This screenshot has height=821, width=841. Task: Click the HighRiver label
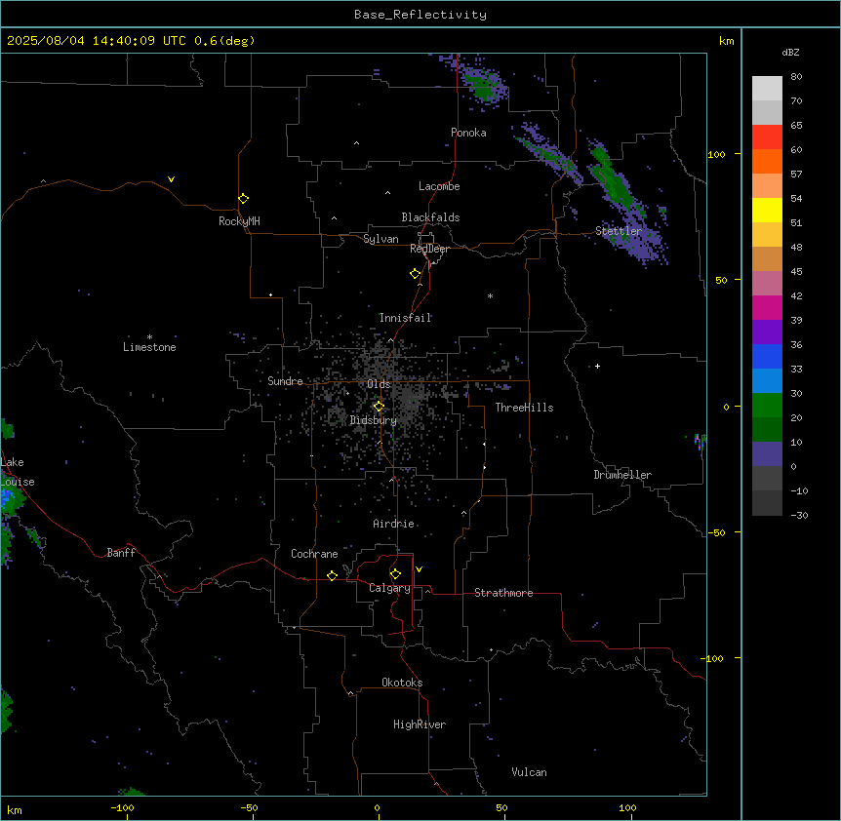point(420,724)
